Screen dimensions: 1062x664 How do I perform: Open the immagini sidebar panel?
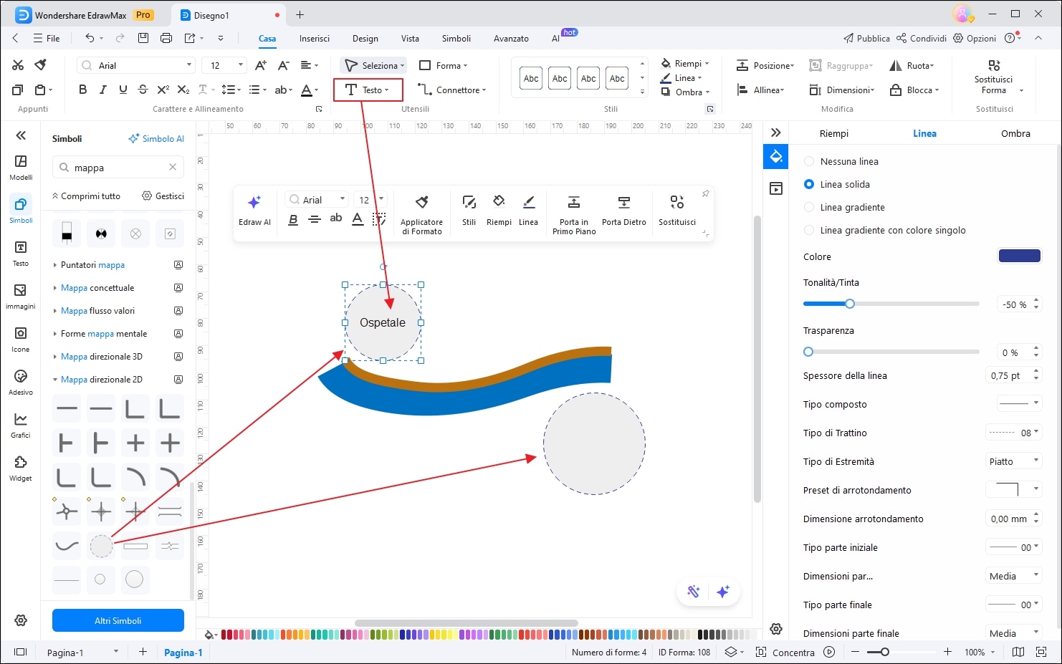pos(21,297)
